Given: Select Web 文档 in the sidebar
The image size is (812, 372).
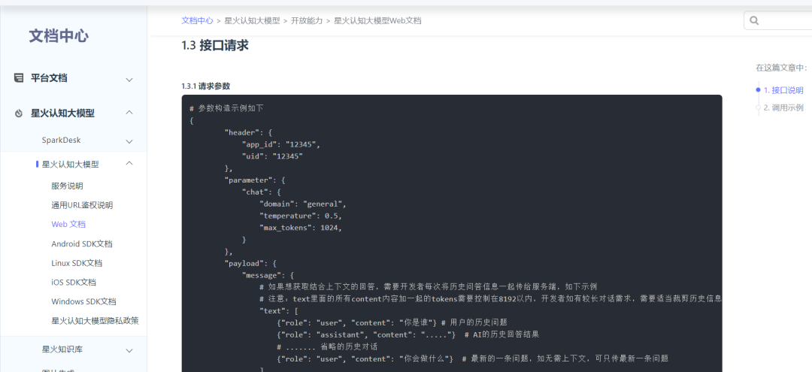Looking at the screenshot, I should point(68,224).
